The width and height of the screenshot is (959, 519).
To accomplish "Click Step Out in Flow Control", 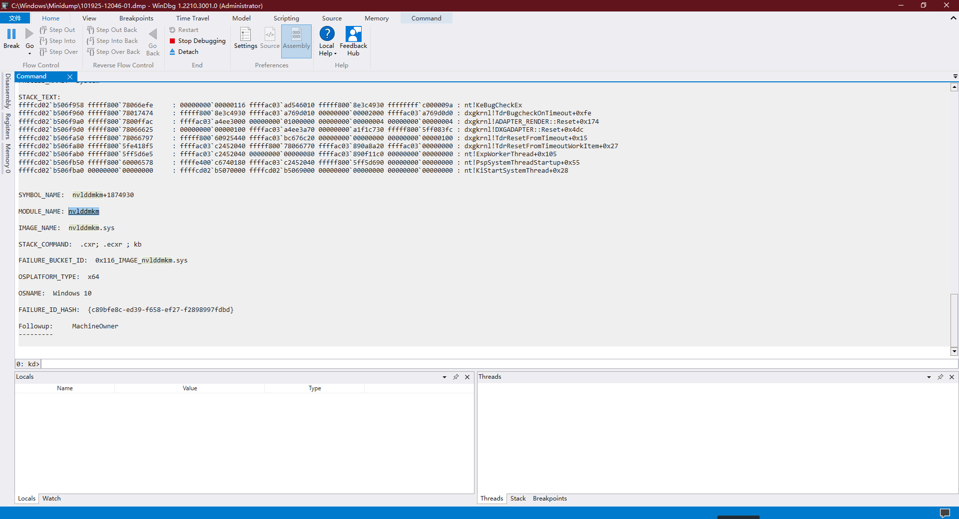I will pos(57,30).
